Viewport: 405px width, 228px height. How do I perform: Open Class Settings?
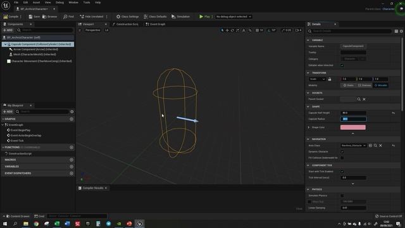pyautogui.click(x=127, y=16)
